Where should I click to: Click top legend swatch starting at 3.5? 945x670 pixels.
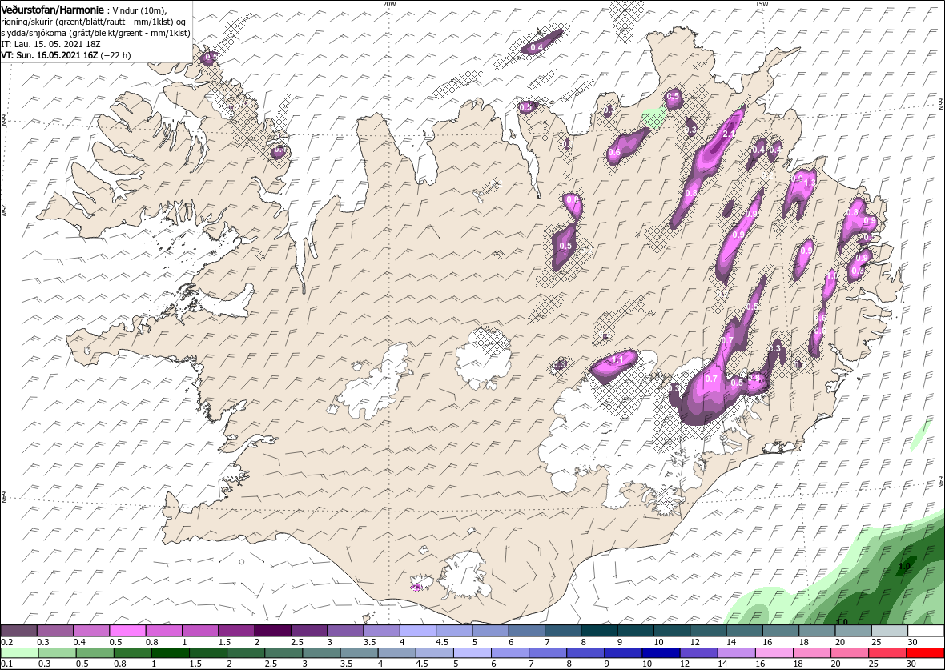(381, 630)
